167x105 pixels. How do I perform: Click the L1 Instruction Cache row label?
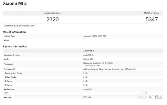13,73
